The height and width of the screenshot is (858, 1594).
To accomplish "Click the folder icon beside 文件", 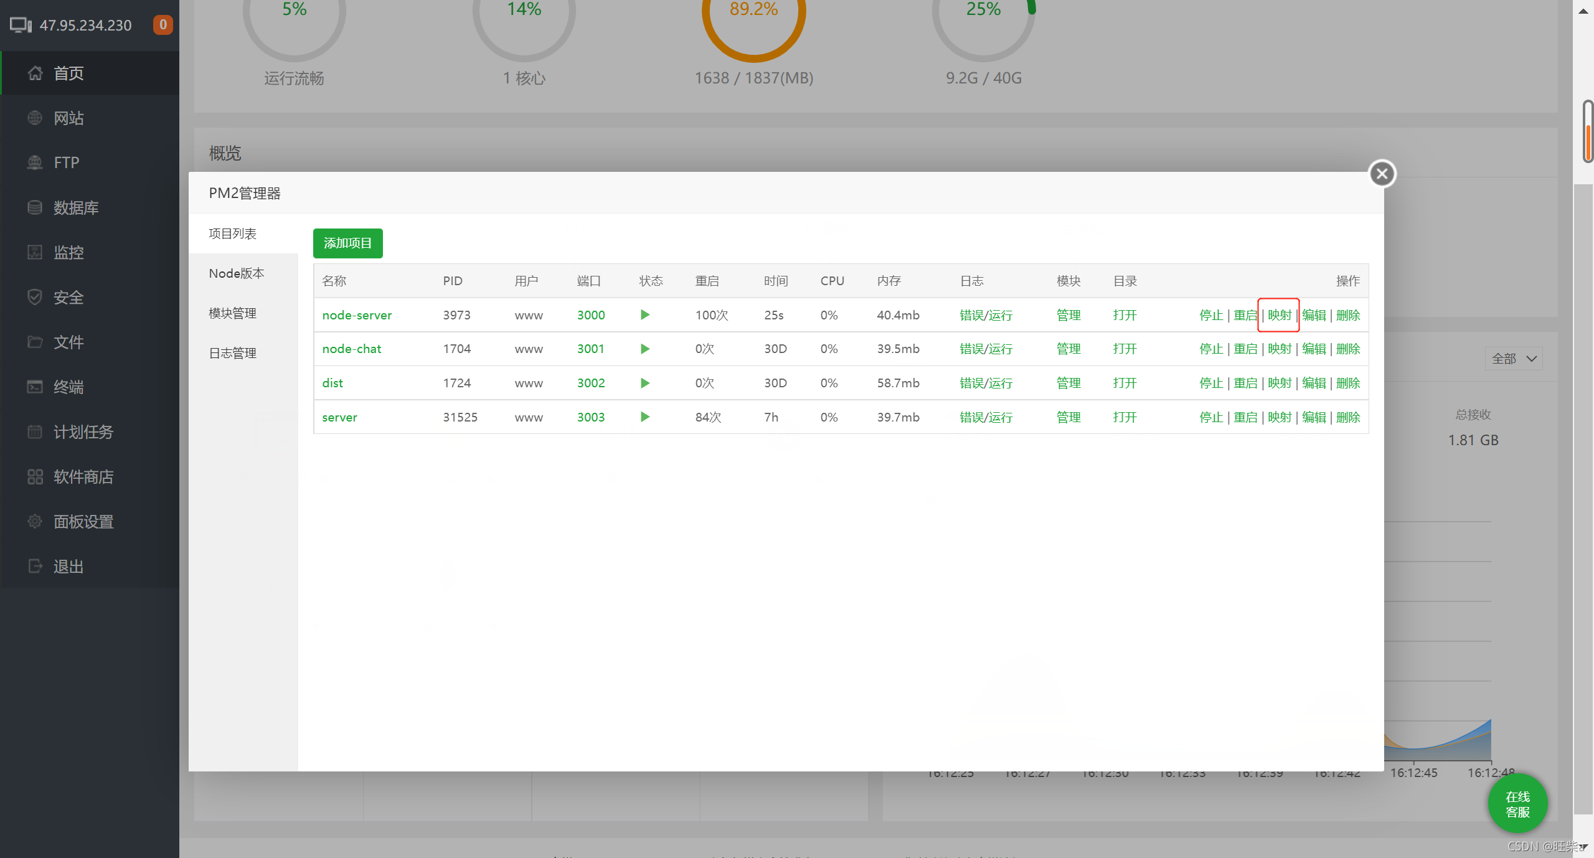I will pos(35,342).
